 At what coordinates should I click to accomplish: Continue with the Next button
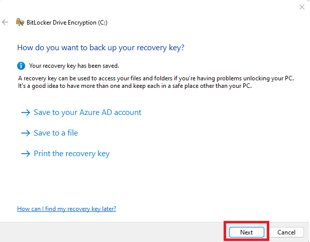coord(247,232)
